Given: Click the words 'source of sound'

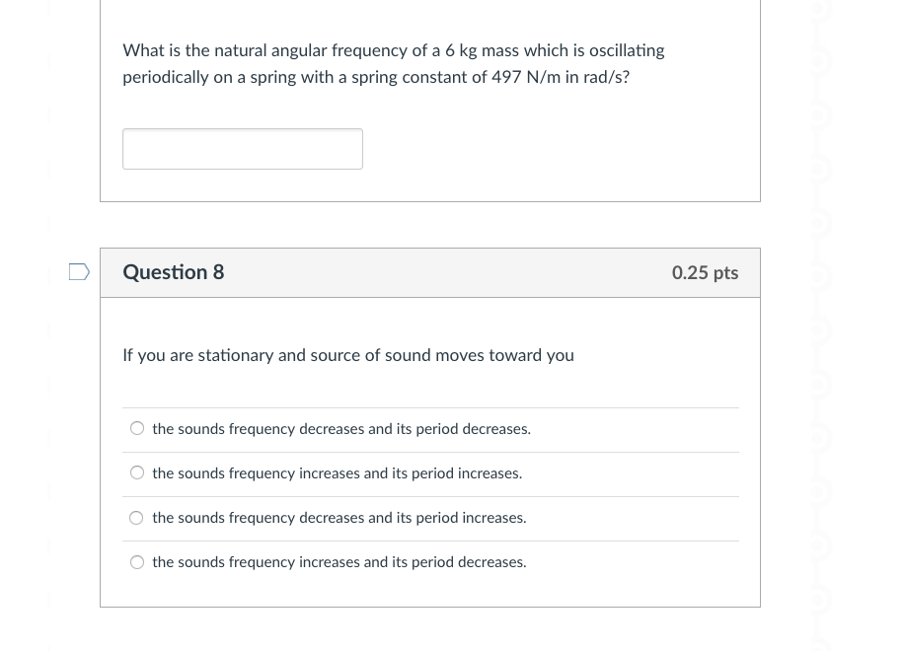Looking at the screenshot, I should pyautogui.click(x=363, y=355).
